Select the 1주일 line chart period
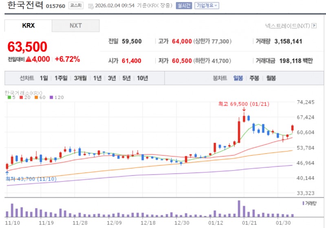Image resolution: width=326 pixels, height=228 pixels. pos(61,78)
